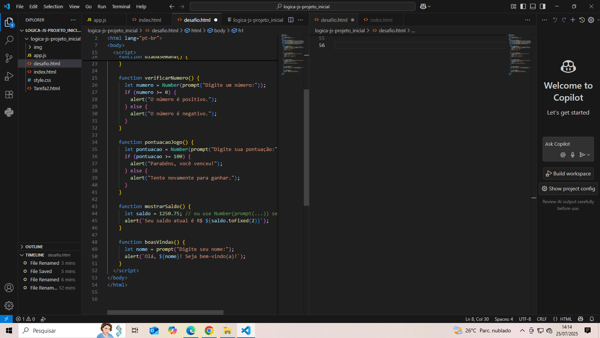
Task: Click the Copilot chat undo arrow
Action: coord(555,20)
